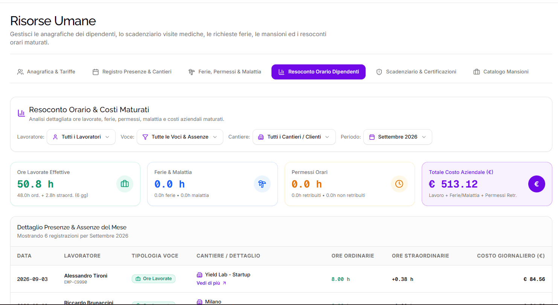Viewport: 558px width, 305px height.
Task: Click the LAVORATORE column header
Action: pyautogui.click(x=82, y=256)
